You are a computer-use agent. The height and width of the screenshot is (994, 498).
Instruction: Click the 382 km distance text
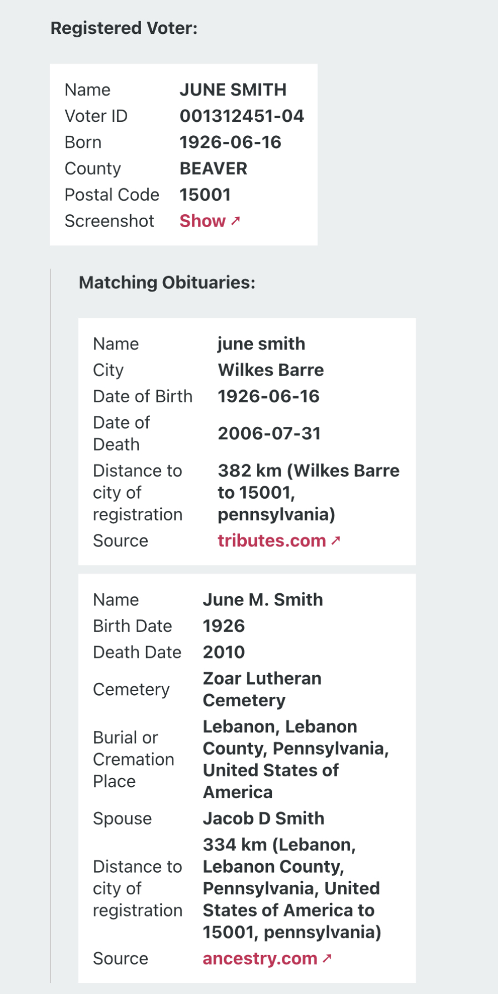coord(308,493)
